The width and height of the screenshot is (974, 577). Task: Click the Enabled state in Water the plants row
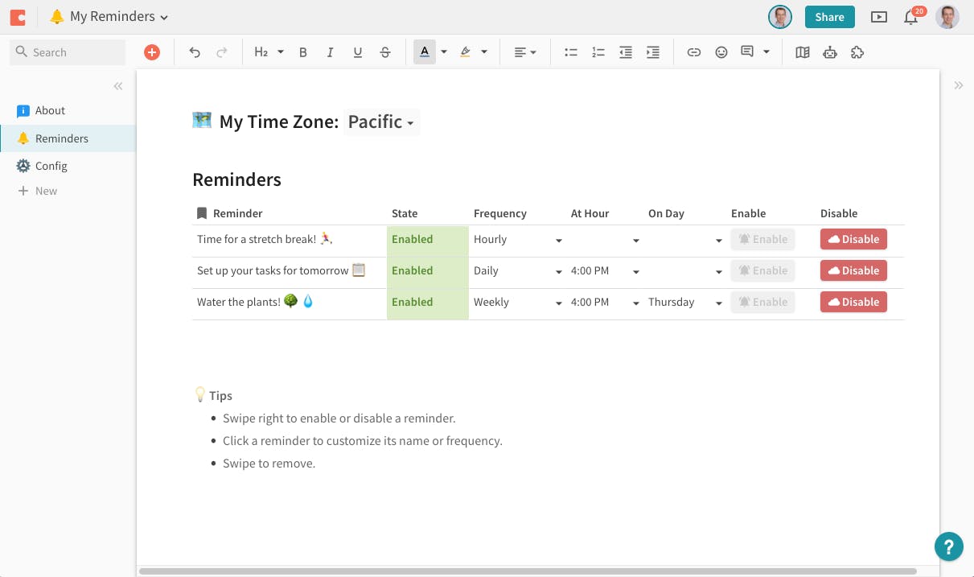coord(428,303)
